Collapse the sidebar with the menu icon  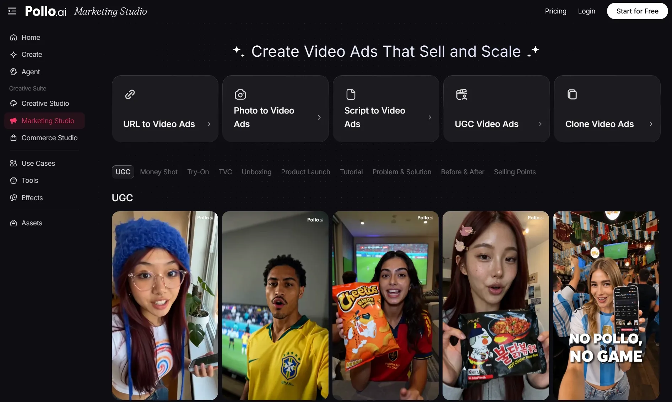12,11
